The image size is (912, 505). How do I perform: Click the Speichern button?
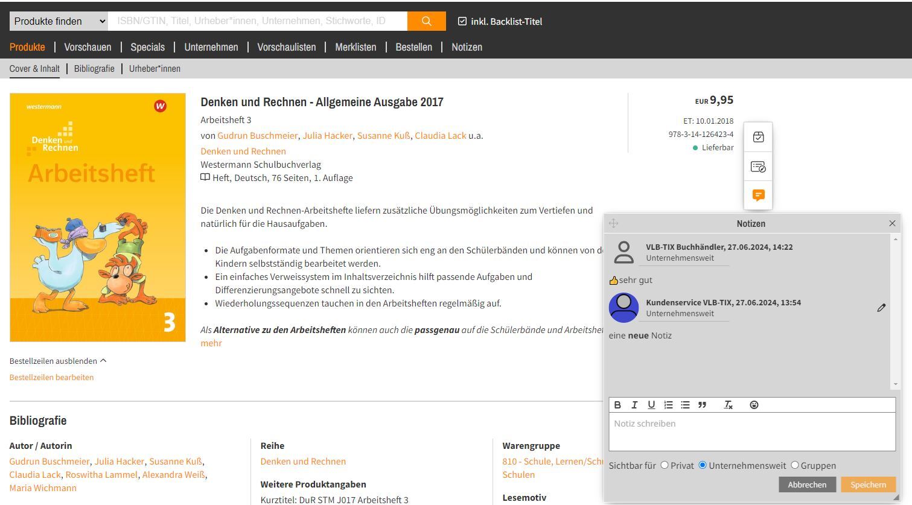pyautogui.click(x=869, y=484)
